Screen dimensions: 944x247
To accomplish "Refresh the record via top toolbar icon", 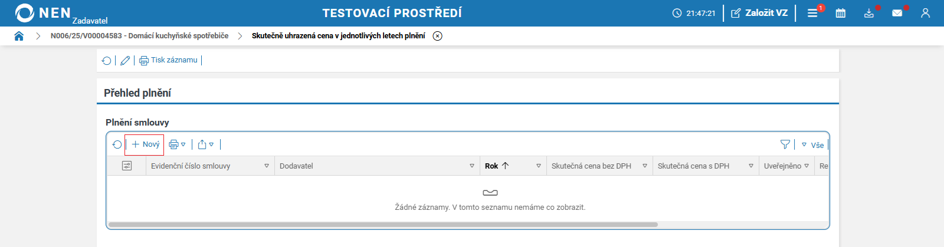I will 107,60.
